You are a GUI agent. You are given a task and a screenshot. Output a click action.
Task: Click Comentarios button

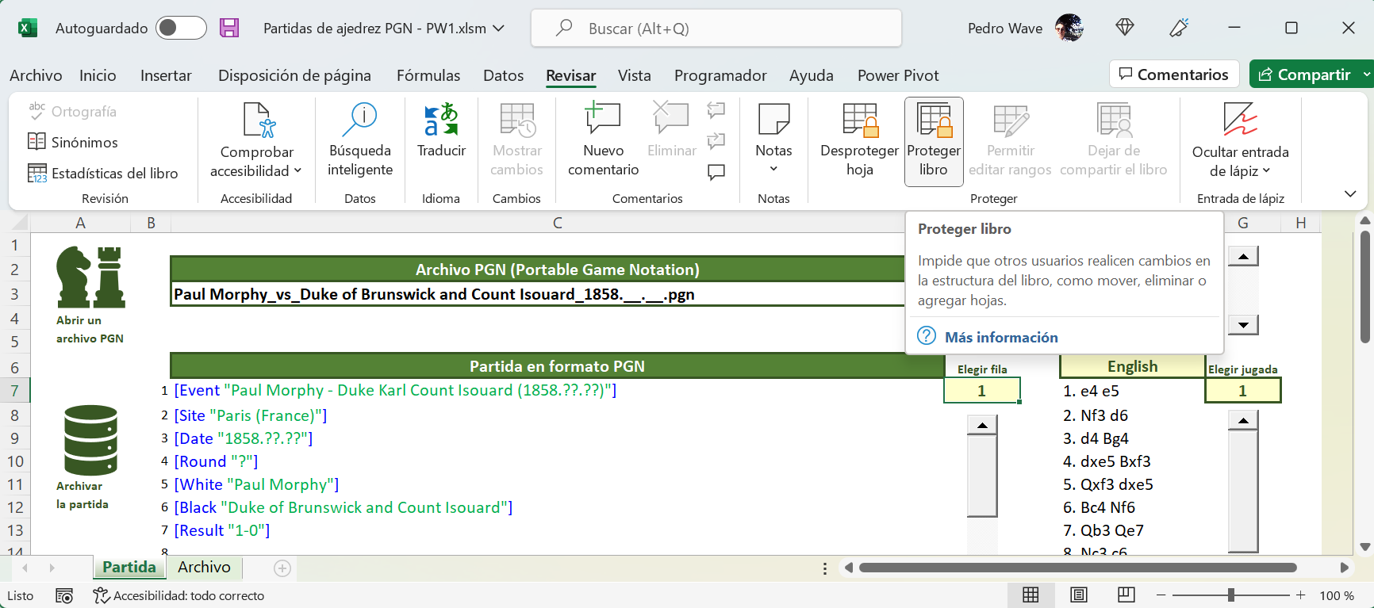(1174, 75)
